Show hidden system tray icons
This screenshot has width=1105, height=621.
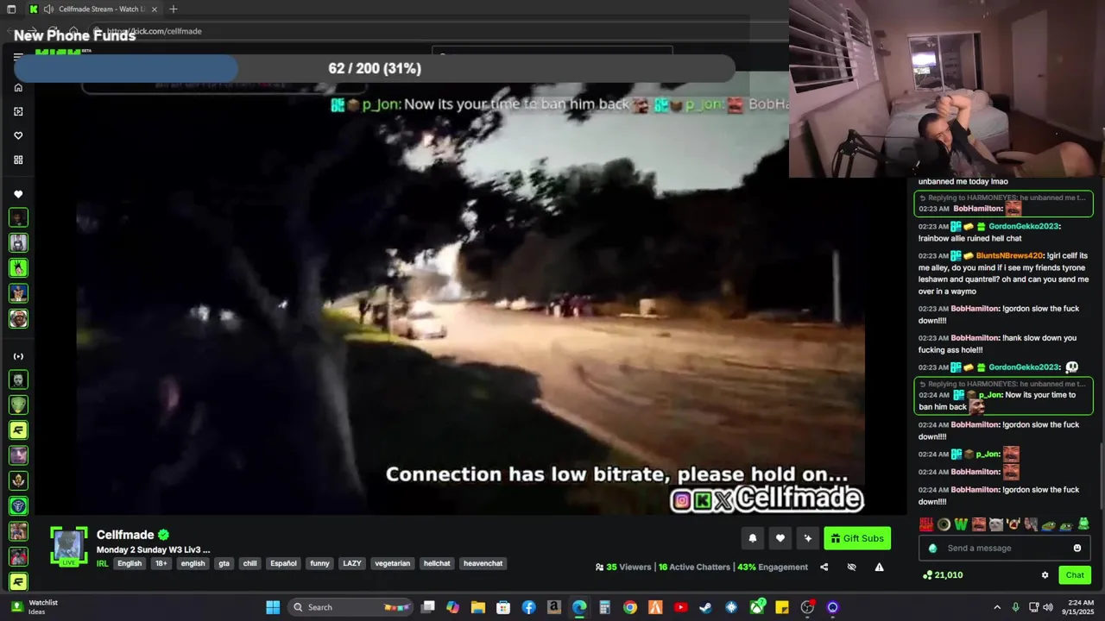(x=997, y=607)
